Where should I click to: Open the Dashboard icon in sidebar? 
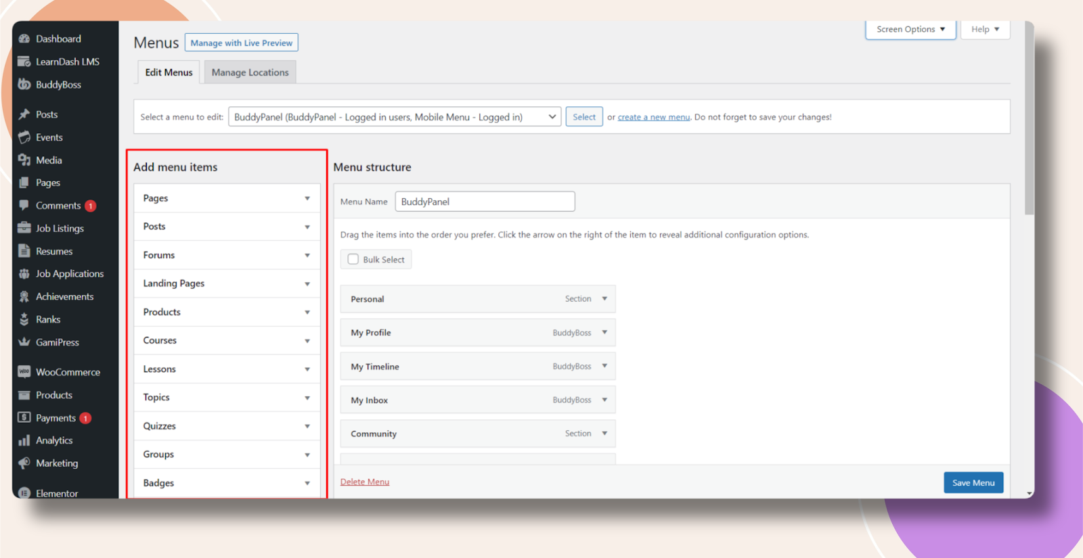click(24, 39)
